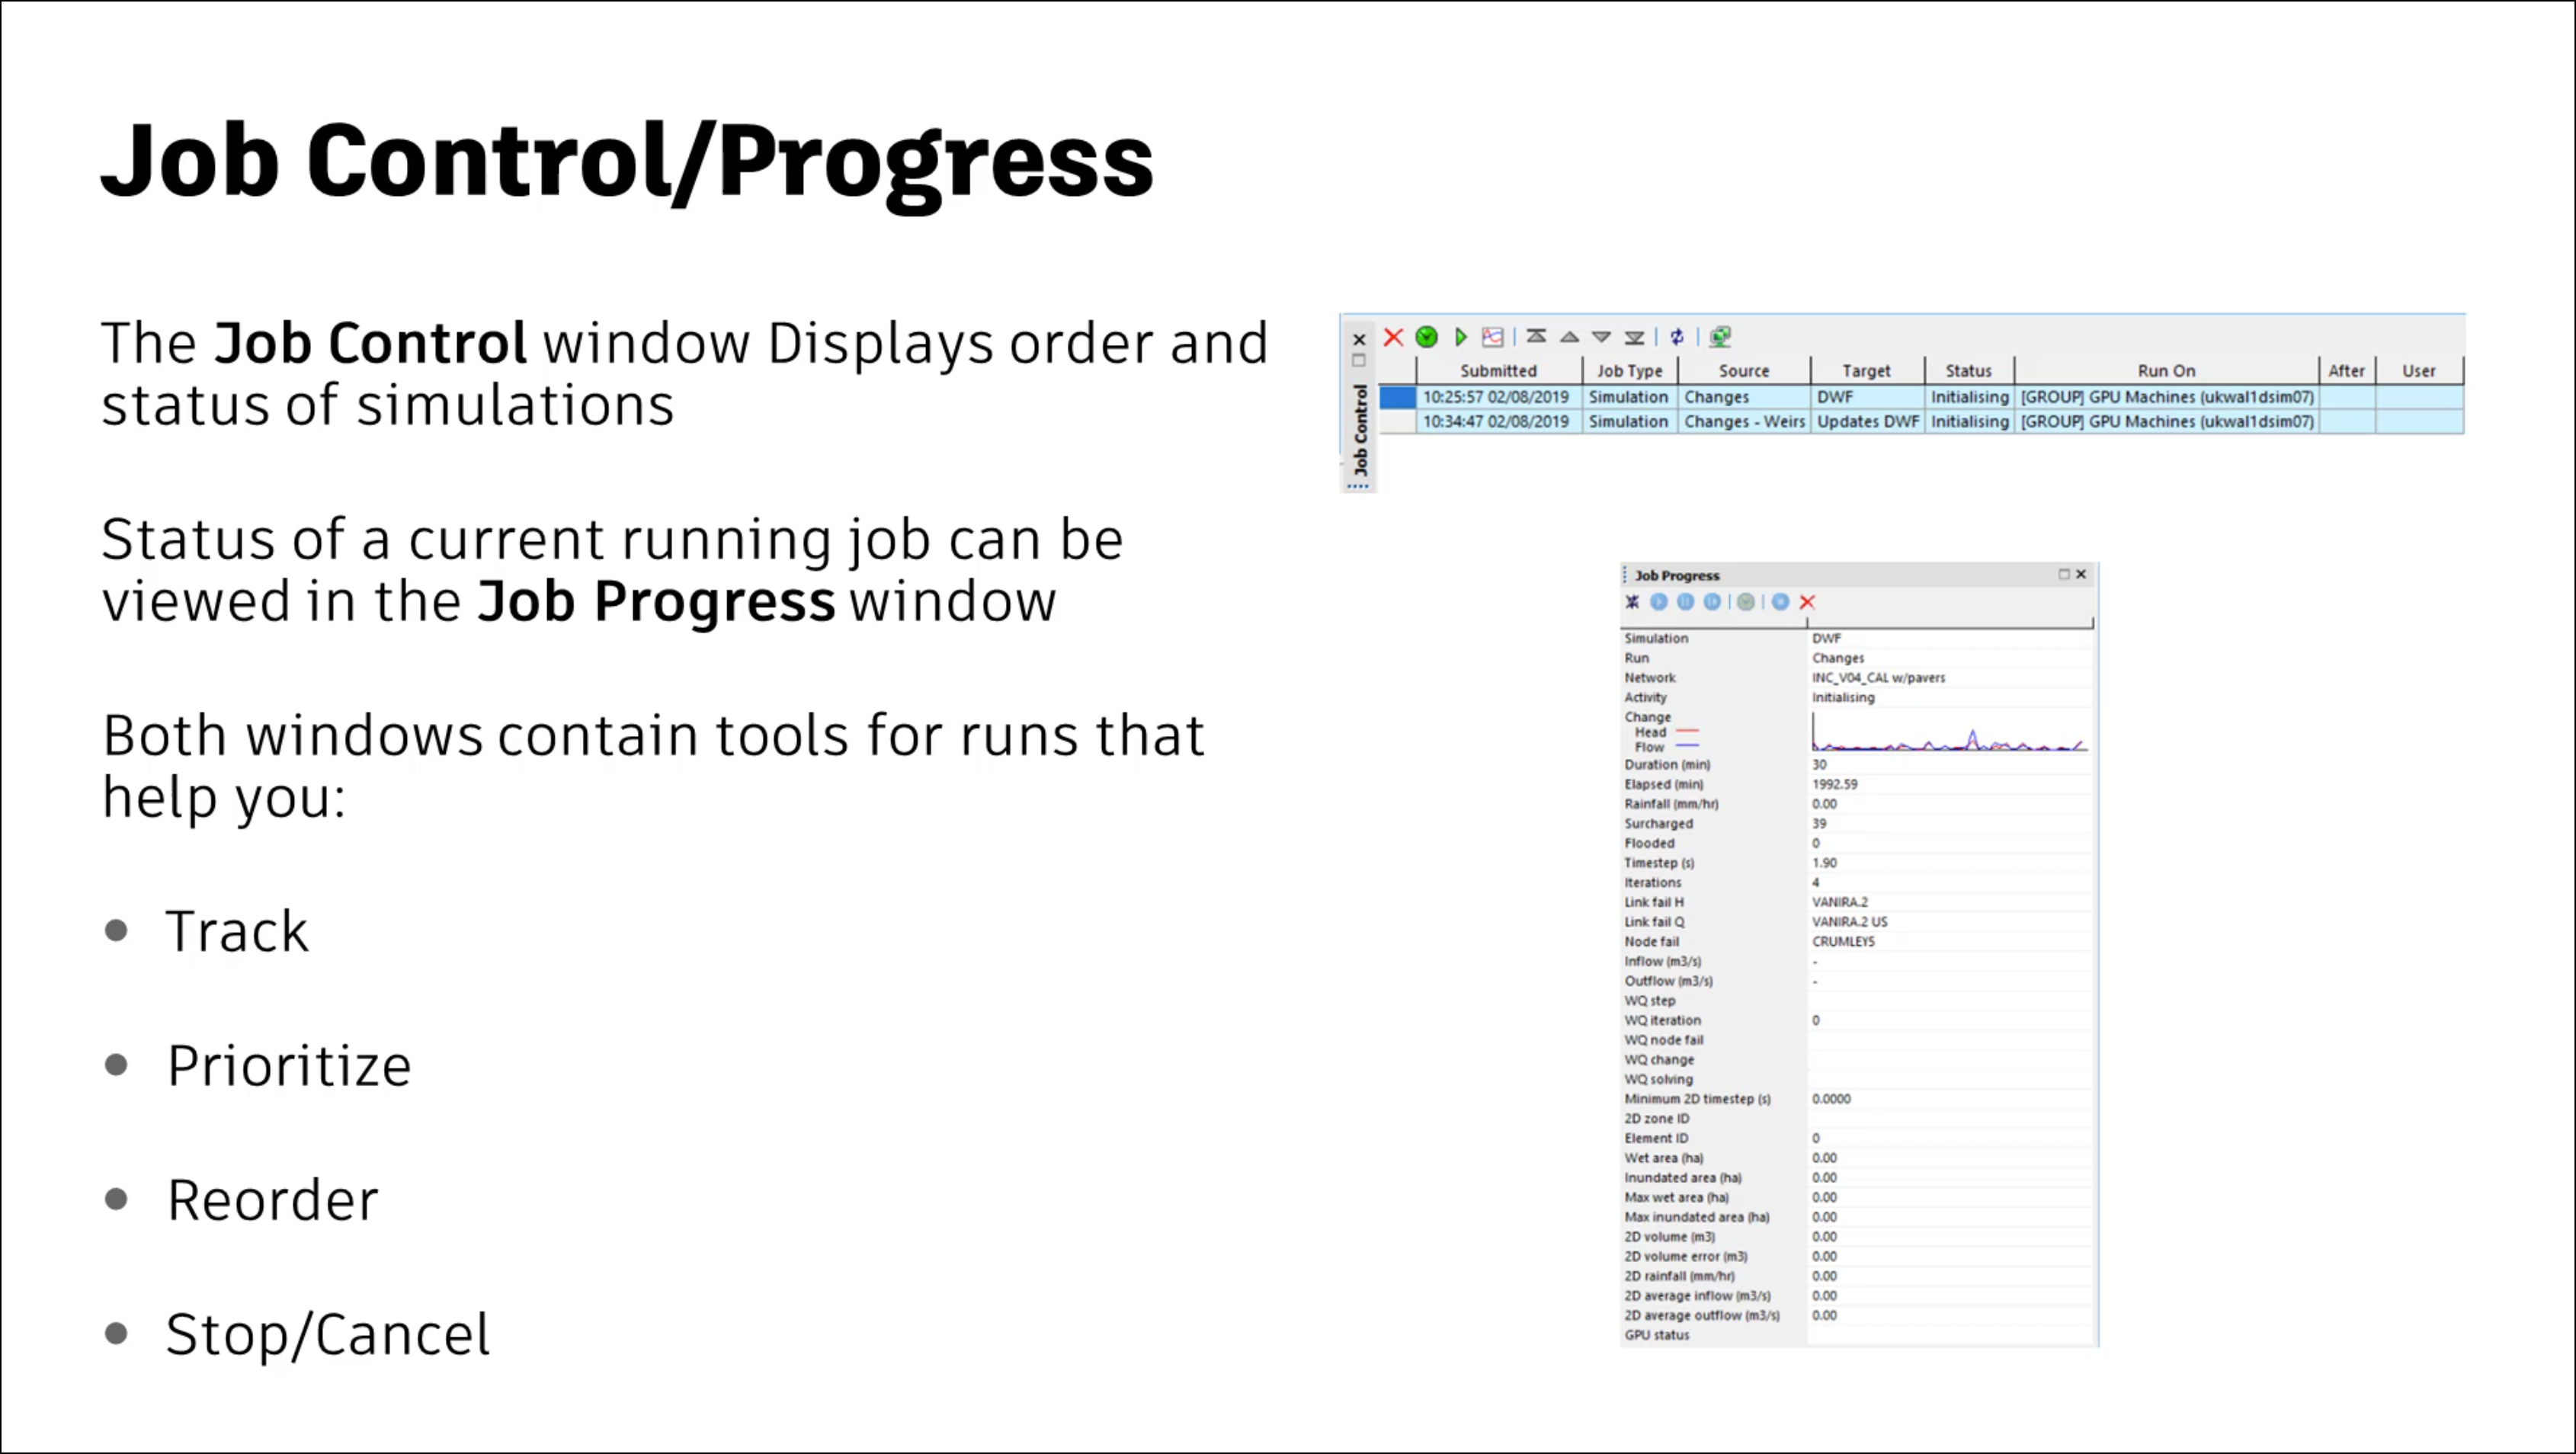Click the networked computers icon in Job Control toolbar
The height and width of the screenshot is (1454, 2576).
(x=1720, y=337)
